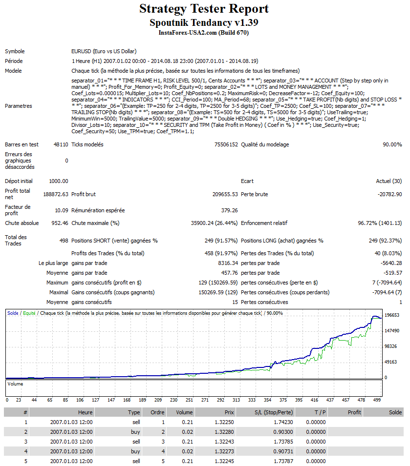Click average gain value 457.76
This screenshot has height=466, width=410.
229,273
